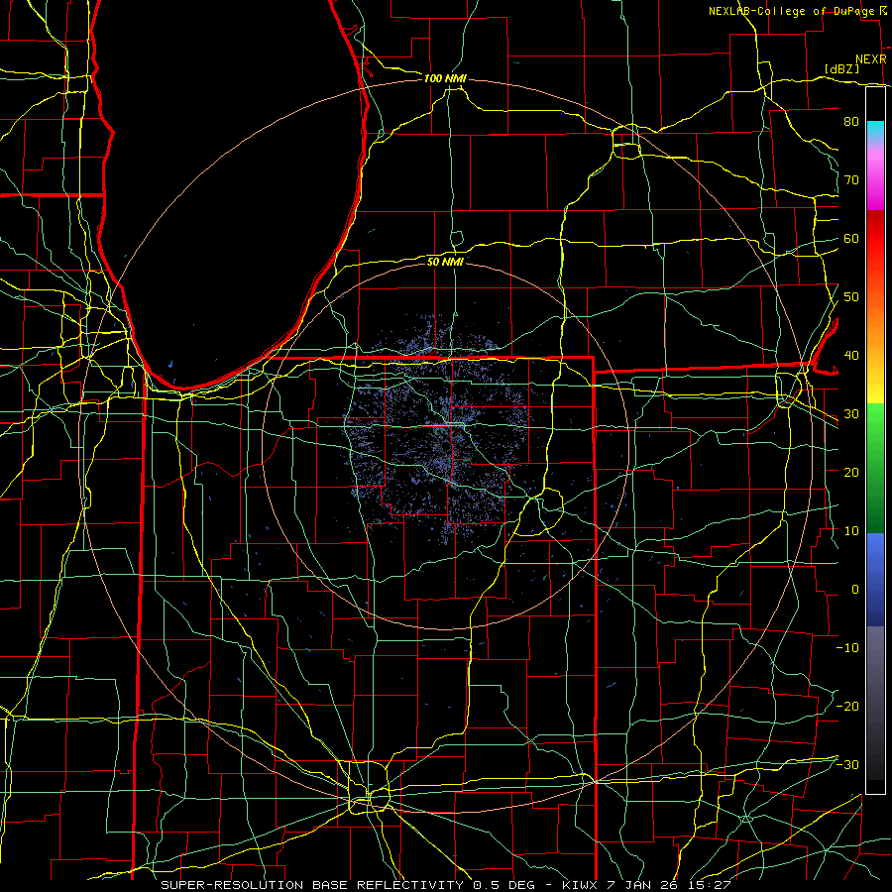892x892 pixels.
Task: Click the 30 value on dBZ scale
Action: point(851,413)
